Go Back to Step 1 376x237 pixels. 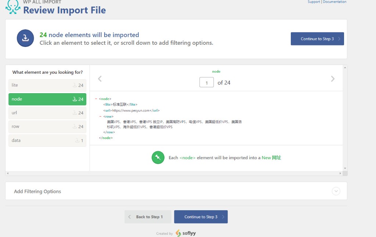click(148, 217)
